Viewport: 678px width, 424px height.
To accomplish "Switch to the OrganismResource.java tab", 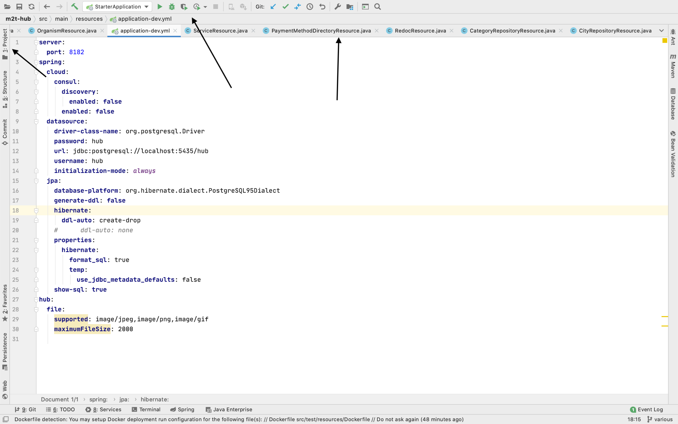I will [x=67, y=30].
